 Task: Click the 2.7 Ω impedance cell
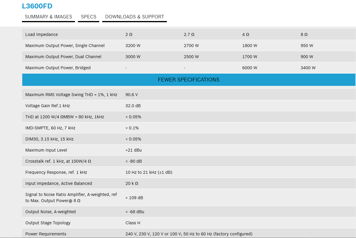189,34
